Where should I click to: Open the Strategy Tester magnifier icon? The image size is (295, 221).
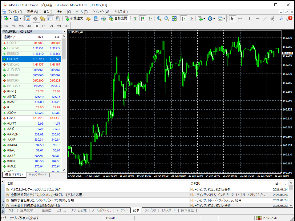(x=58, y=18)
